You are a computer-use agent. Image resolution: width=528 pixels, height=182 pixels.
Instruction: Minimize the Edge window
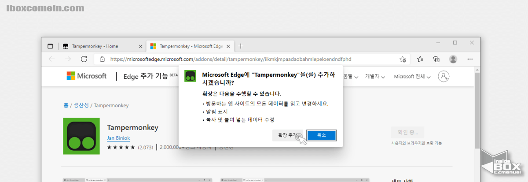[438, 43]
